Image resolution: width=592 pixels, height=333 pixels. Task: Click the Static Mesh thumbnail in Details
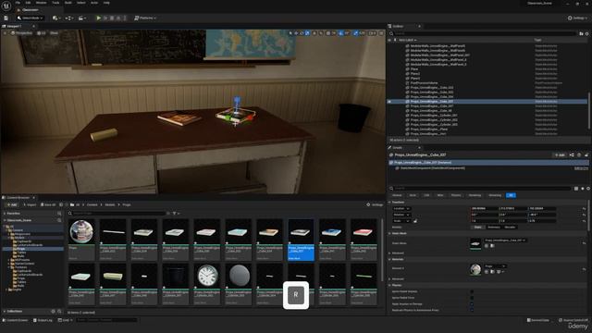(x=475, y=243)
